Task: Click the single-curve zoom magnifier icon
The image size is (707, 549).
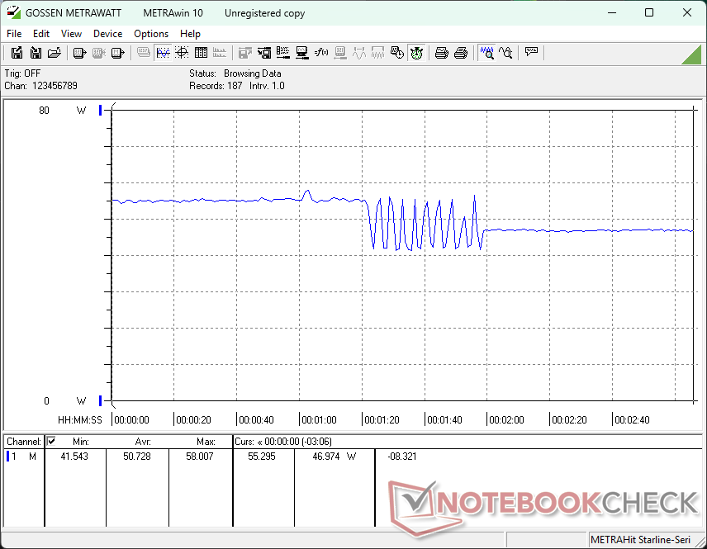Action: coord(506,53)
